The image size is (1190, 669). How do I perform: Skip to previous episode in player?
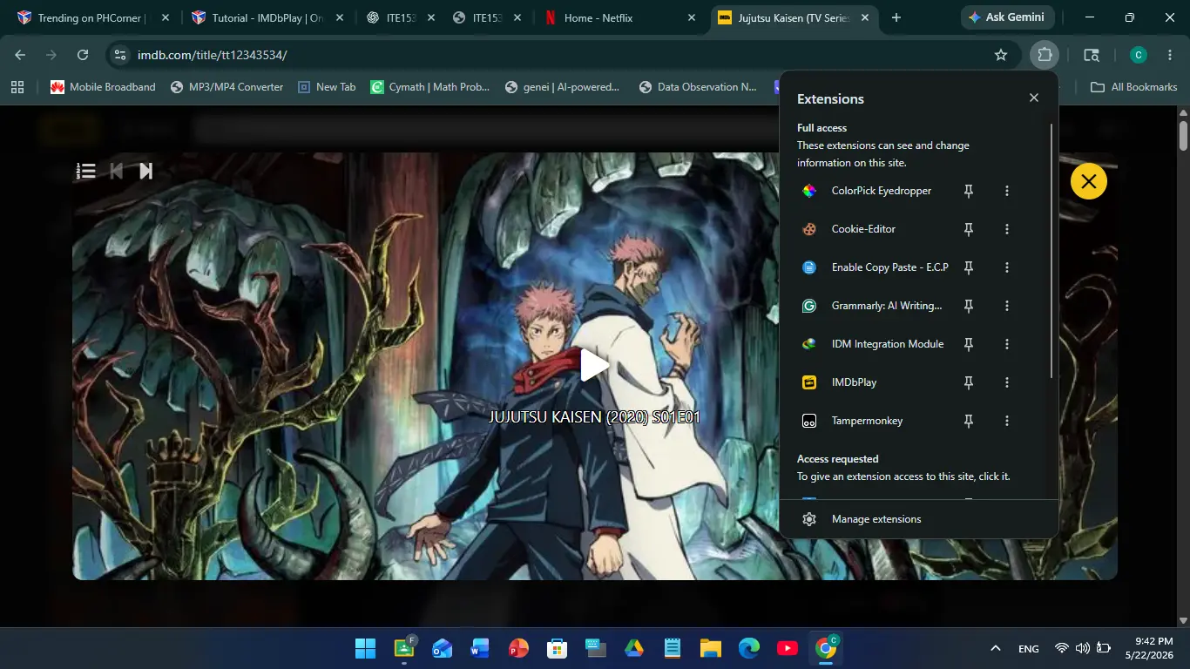pyautogui.click(x=116, y=171)
